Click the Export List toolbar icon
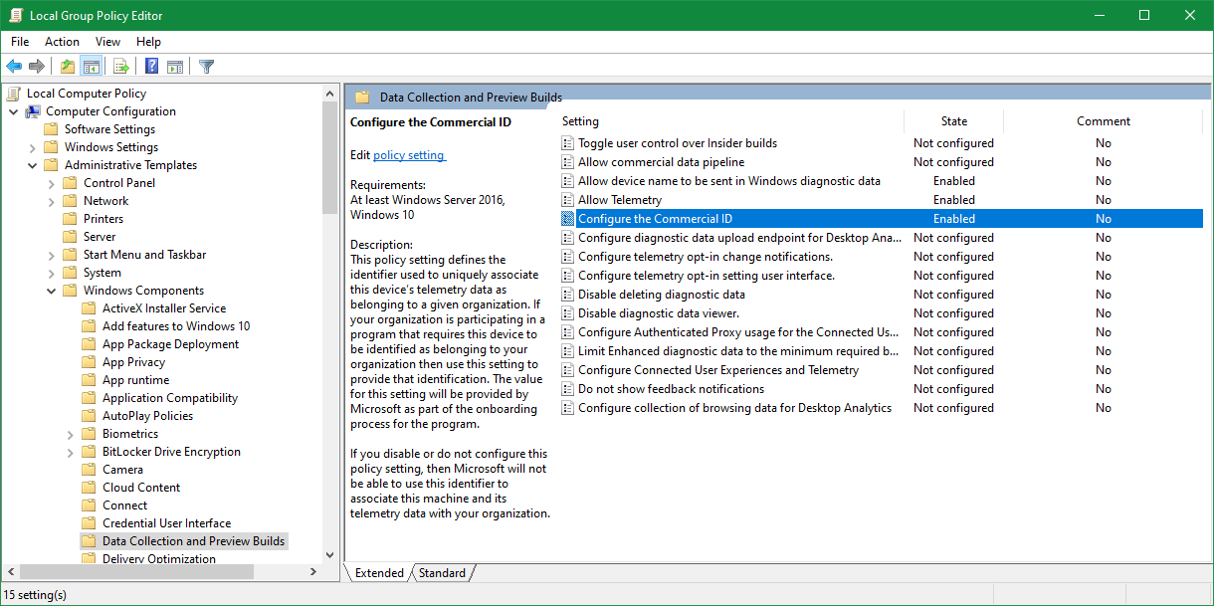 click(x=121, y=67)
